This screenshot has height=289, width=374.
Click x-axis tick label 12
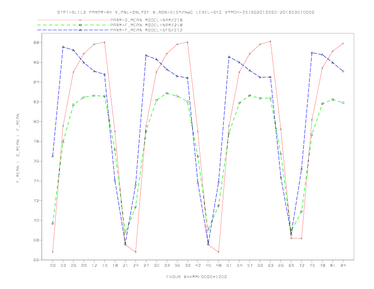(94, 265)
